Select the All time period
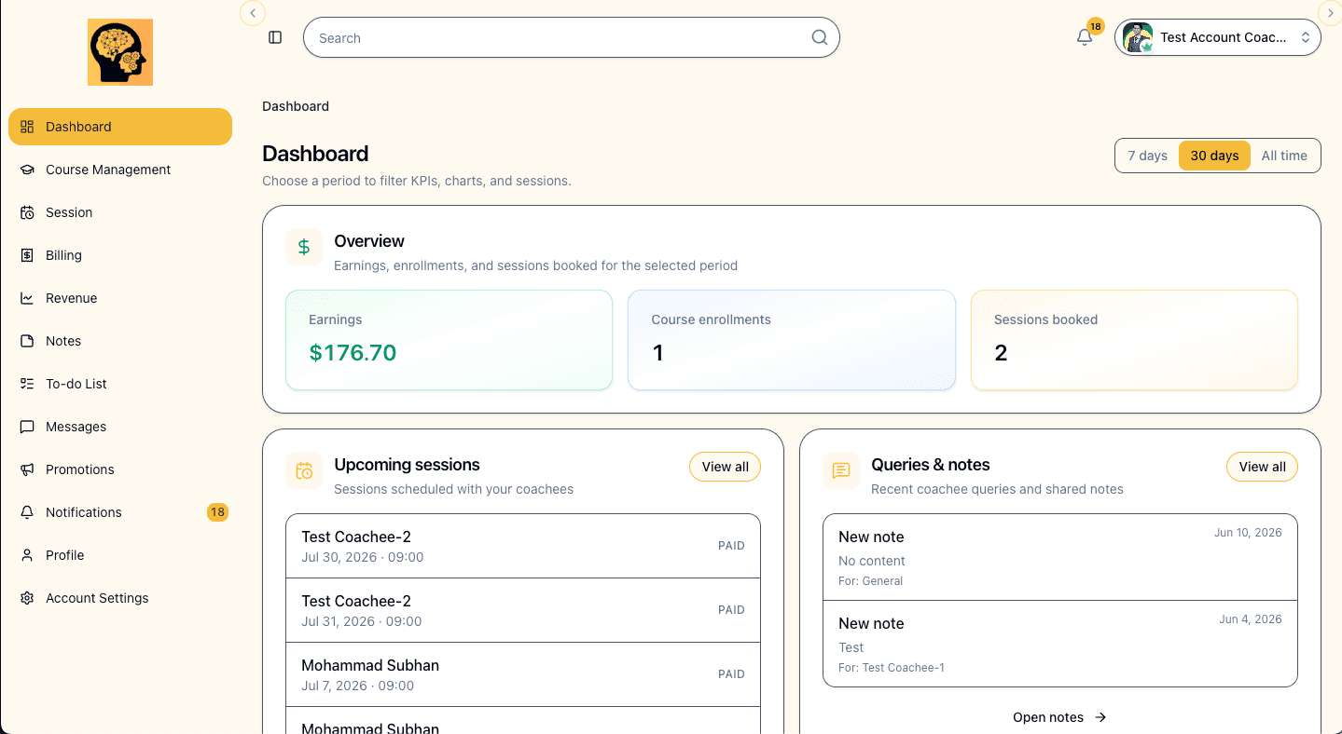Viewport: 1342px width, 734px height. (x=1284, y=156)
